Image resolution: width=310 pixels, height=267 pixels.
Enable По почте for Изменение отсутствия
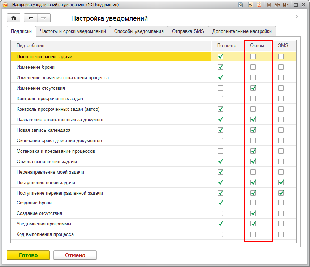point(220,88)
